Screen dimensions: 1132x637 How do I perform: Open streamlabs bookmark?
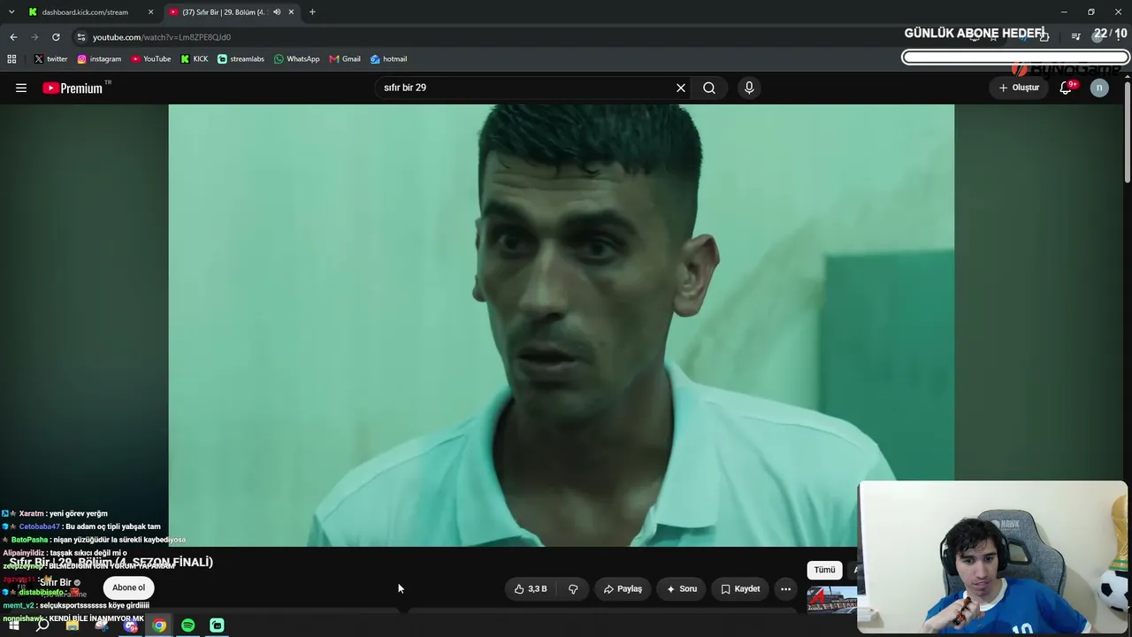pos(241,59)
